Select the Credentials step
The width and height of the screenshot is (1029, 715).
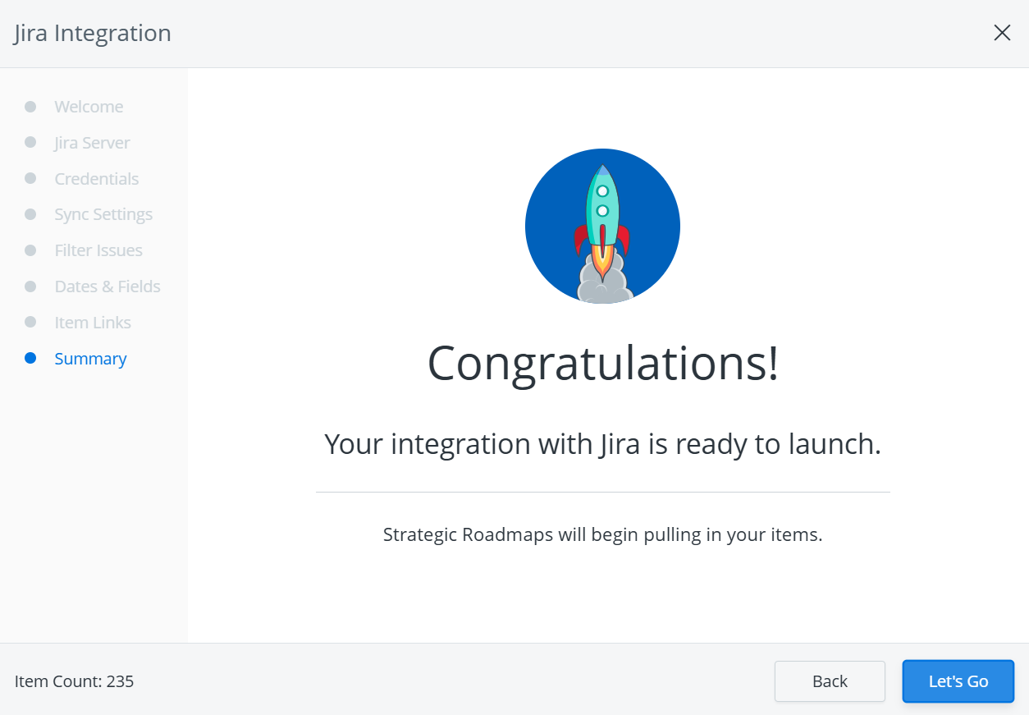[96, 178]
